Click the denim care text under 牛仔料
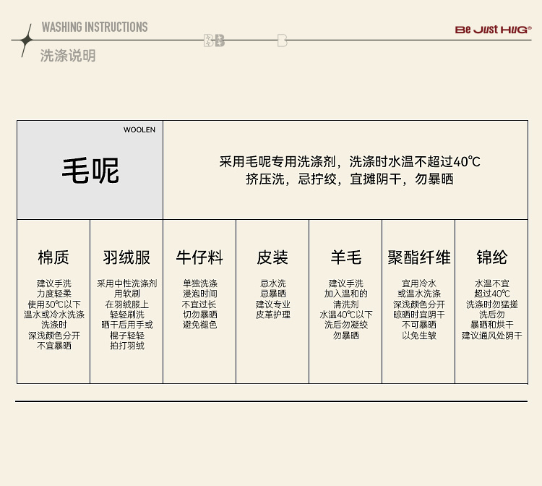The height and width of the screenshot is (486, 542). pos(199,304)
